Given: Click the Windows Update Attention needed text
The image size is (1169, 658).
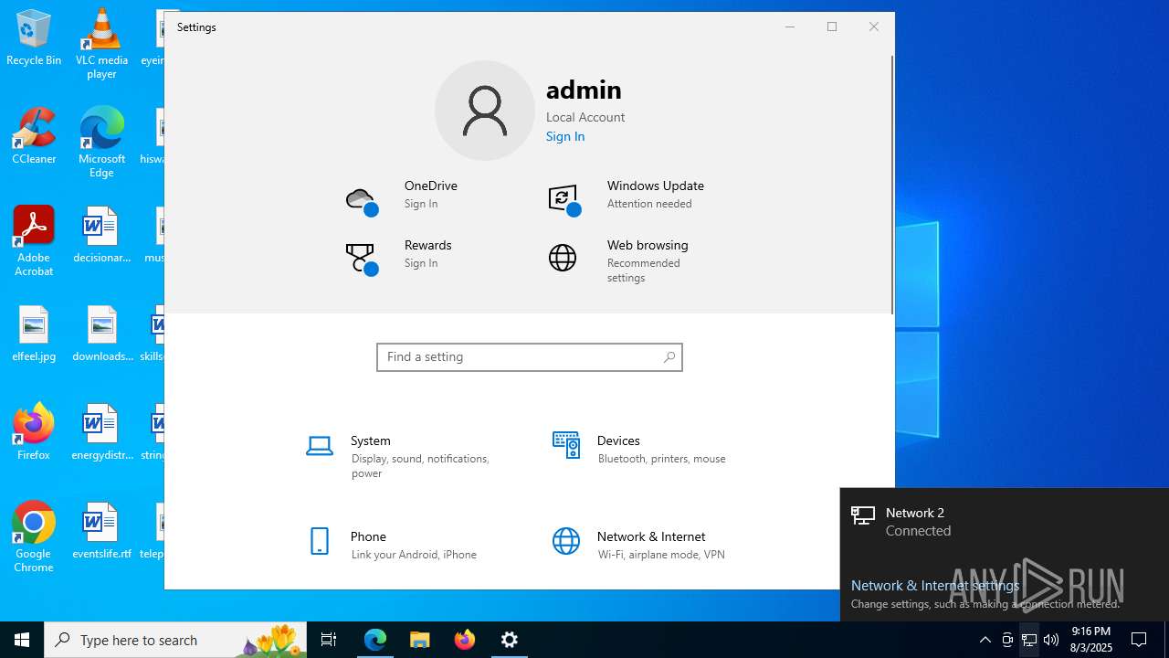Looking at the screenshot, I should (649, 204).
